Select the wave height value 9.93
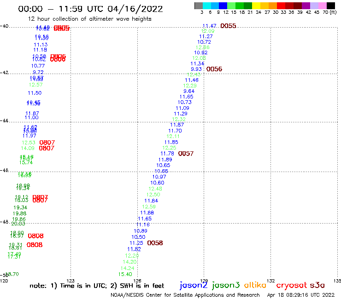 196,69
